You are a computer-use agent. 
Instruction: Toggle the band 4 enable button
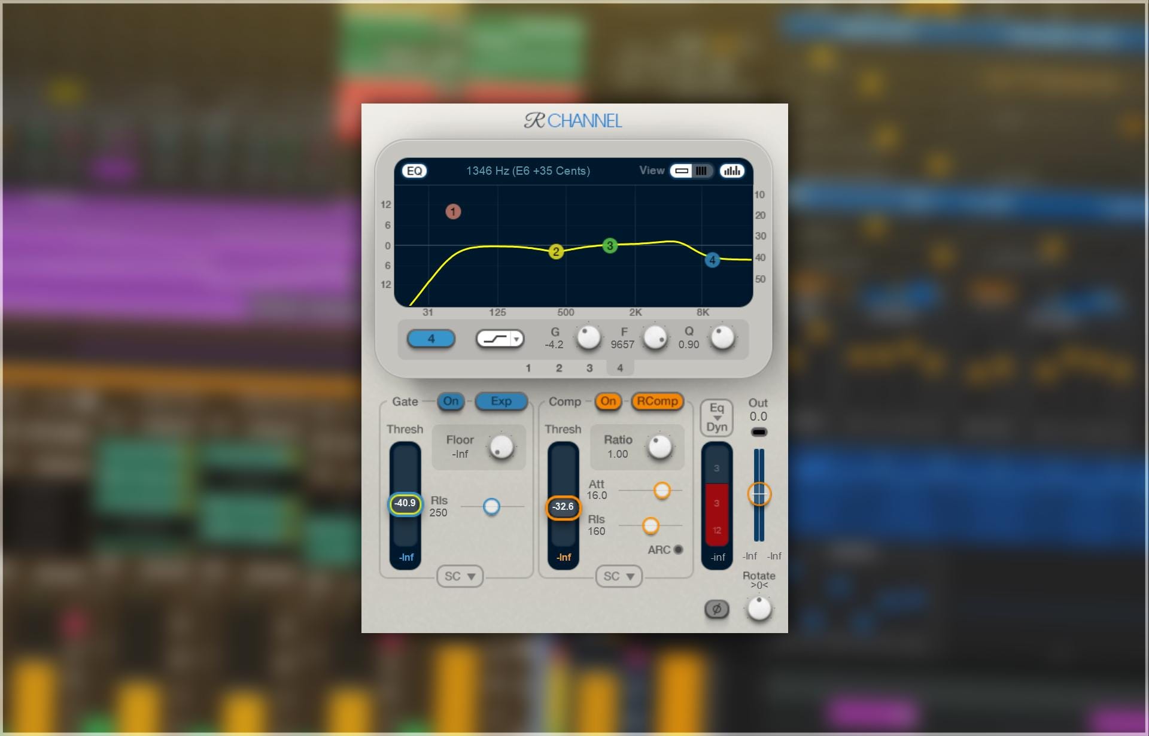tap(431, 339)
